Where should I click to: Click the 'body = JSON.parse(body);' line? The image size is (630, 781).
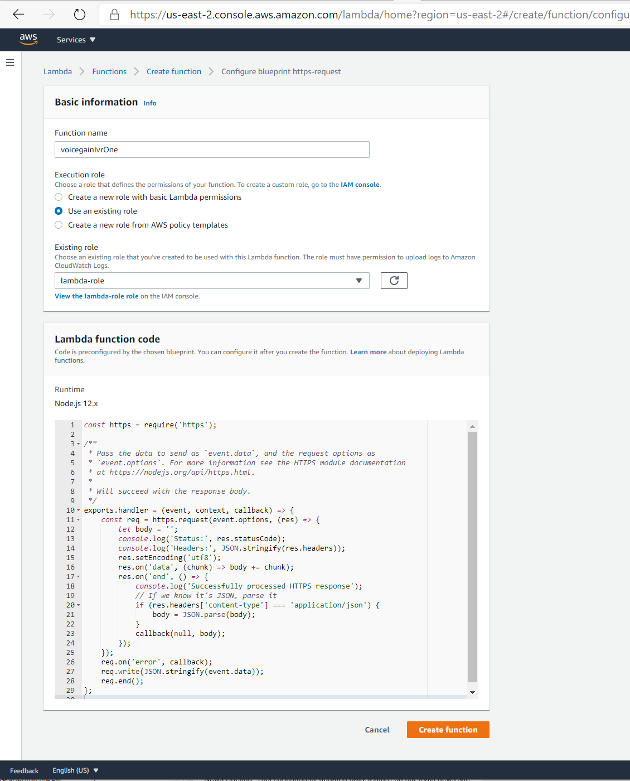(204, 615)
